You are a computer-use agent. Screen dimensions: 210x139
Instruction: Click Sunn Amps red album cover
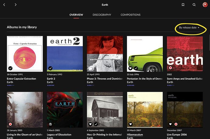click(x=185, y=54)
